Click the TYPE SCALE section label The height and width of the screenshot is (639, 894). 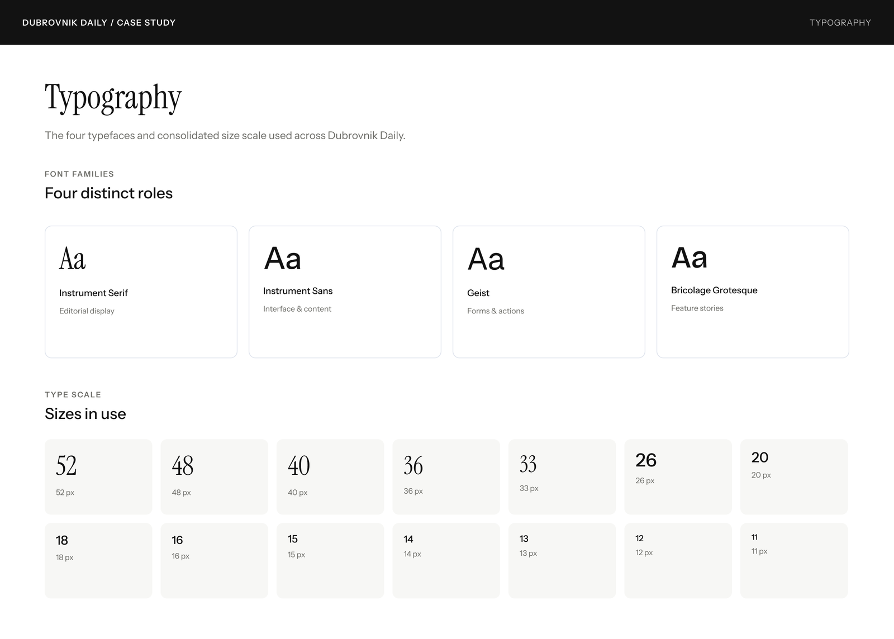pos(73,394)
